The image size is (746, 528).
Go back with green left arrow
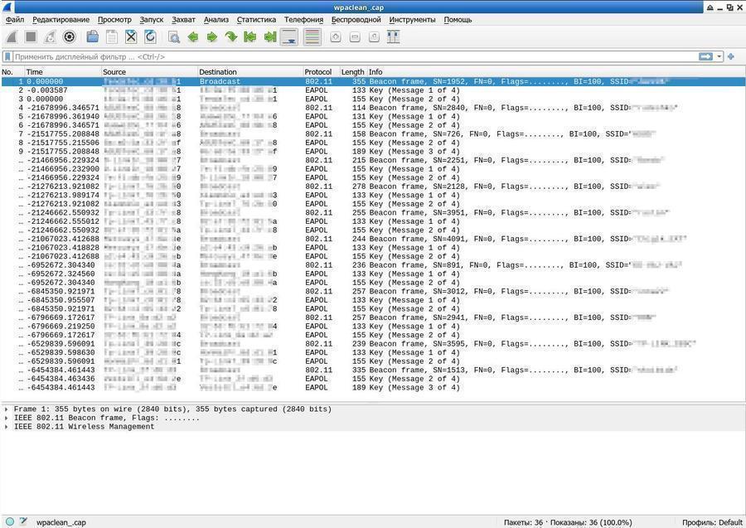(192, 37)
